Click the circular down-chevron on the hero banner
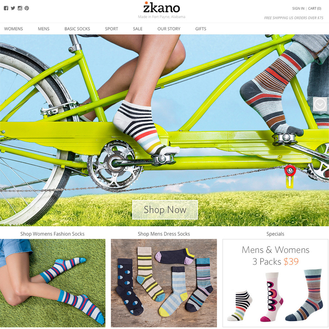 (320, 104)
